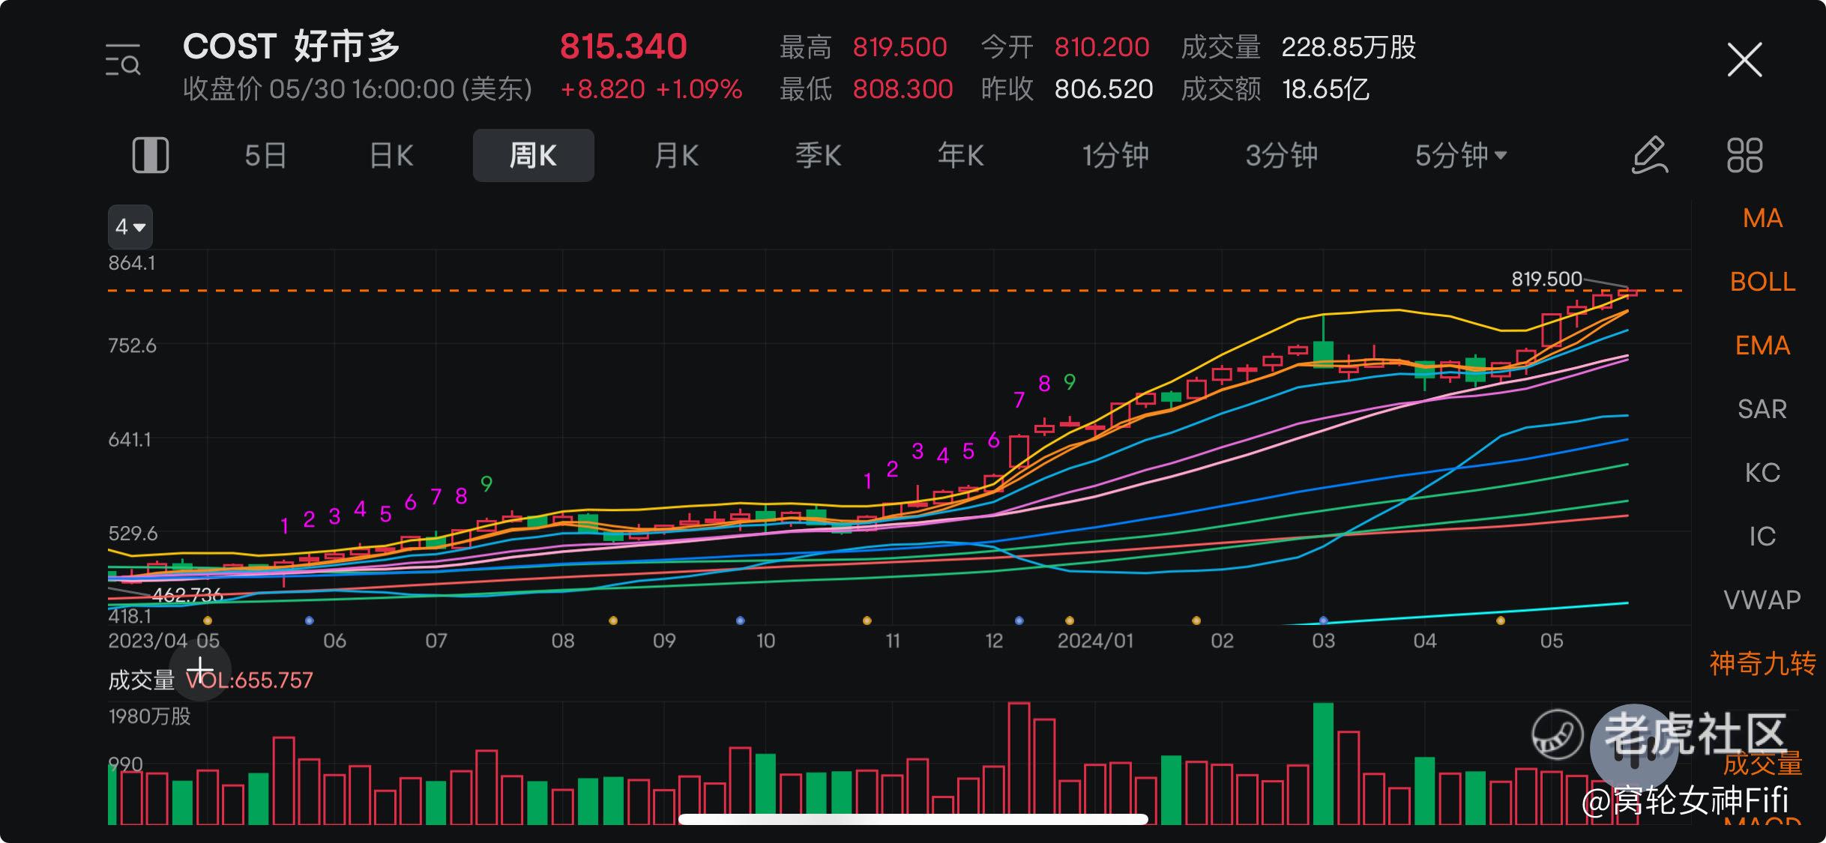This screenshot has height=843, width=1826.
Task: Click the 成交量 228.85万股 value
Action: point(1349,47)
